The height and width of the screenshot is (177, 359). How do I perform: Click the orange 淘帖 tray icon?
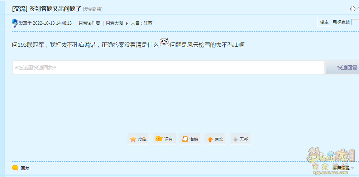(185, 139)
